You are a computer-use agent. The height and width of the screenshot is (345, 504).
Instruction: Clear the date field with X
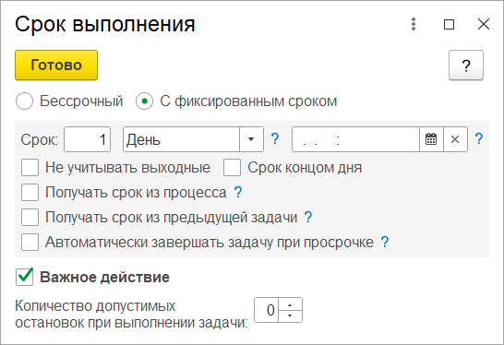coord(455,139)
